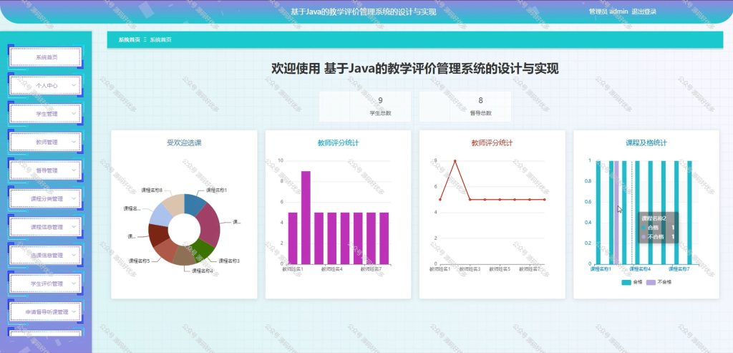Image resolution: width=733 pixels, height=353 pixels.
Task: Expand the 督导管理 sidebar menu
Action: click(46, 170)
